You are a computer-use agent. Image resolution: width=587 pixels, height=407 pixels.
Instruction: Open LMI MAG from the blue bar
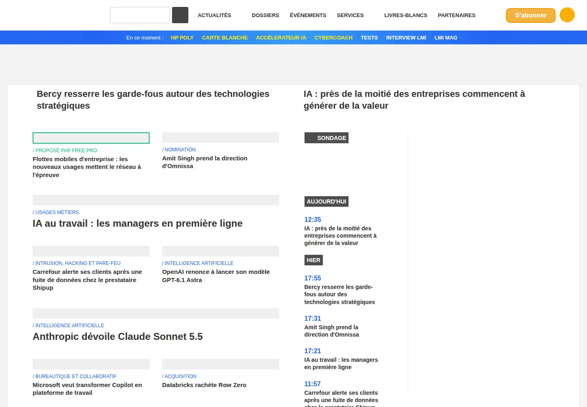coord(446,37)
